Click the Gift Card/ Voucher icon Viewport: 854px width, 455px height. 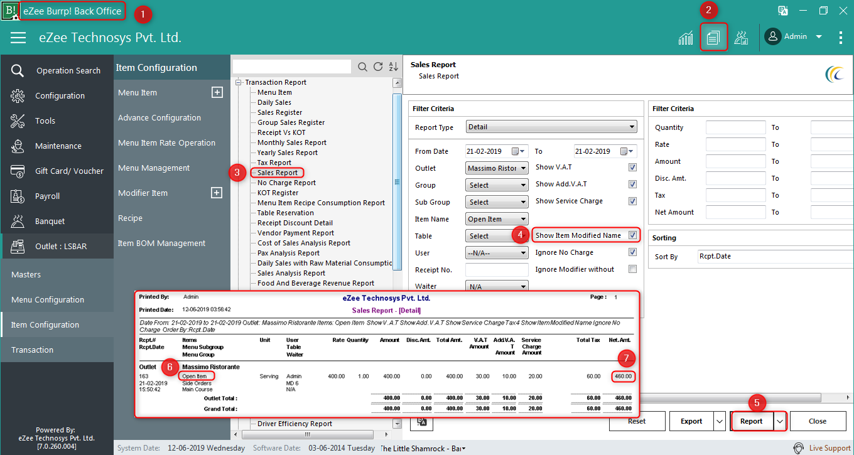(x=18, y=171)
